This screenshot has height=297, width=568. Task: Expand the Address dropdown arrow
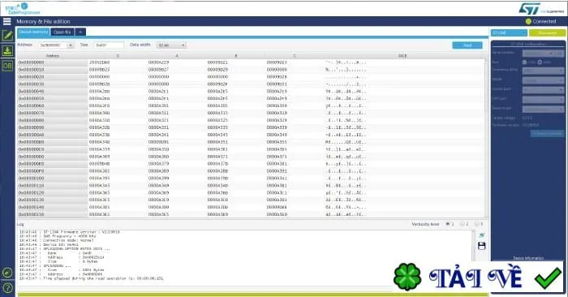click(71, 45)
